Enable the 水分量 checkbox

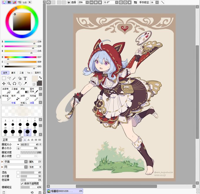point(18,176)
